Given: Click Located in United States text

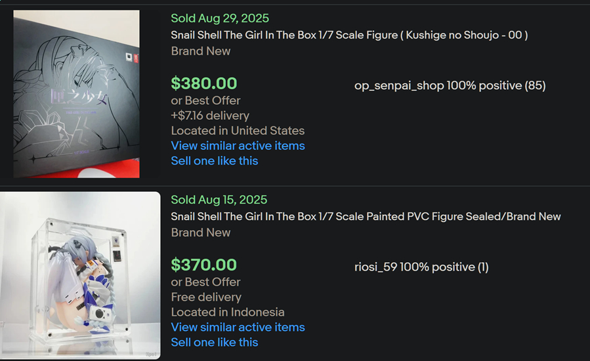Looking at the screenshot, I should (238, 130).
